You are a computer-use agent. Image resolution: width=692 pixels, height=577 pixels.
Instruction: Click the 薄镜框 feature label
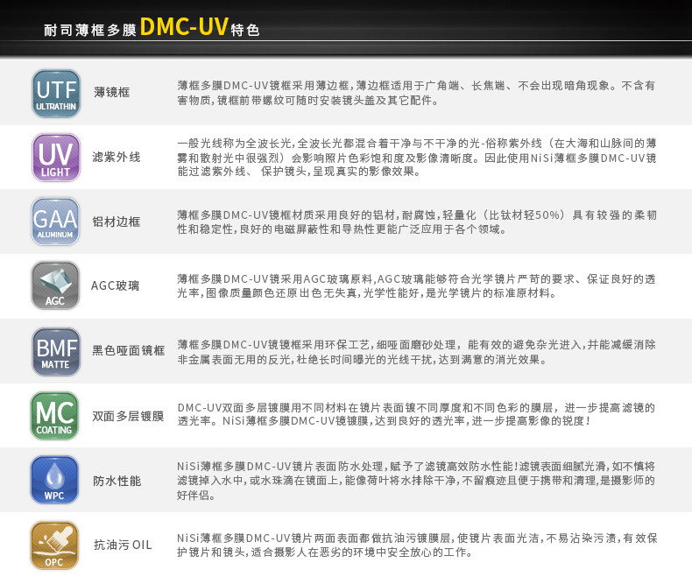[x=111, y=92]
